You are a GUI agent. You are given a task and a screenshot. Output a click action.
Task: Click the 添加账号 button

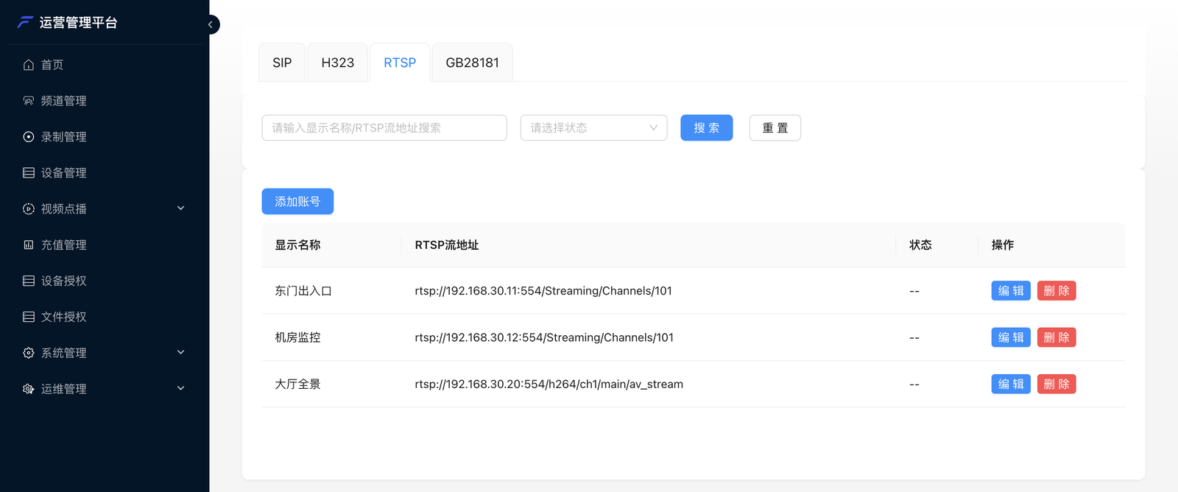(297, 201)
